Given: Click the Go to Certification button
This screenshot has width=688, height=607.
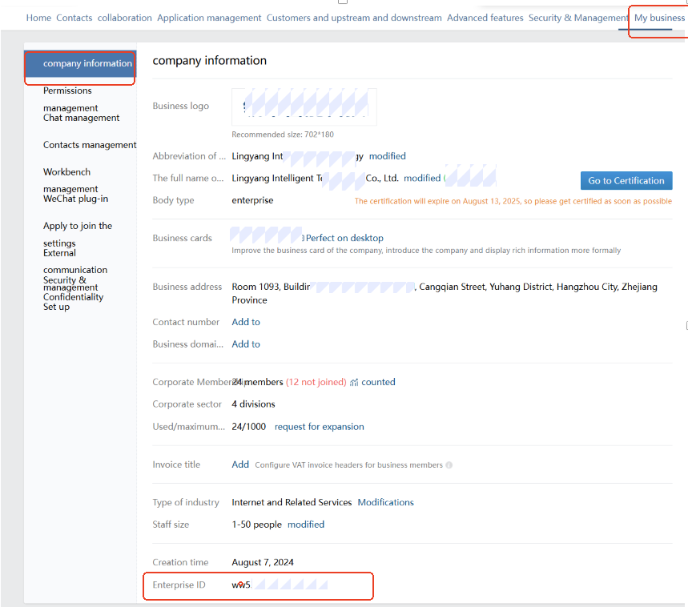Looking at the screenshot, I should [626, 181].
